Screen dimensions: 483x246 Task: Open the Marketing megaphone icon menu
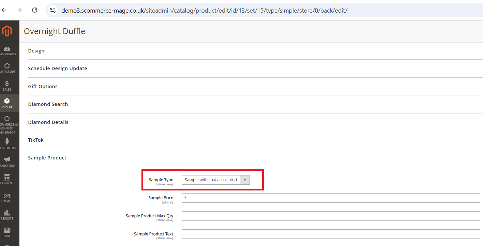pyautogui.click(x=7, y=162)
